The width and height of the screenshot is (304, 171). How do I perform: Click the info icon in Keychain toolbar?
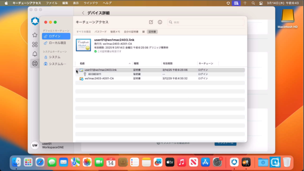160,22
